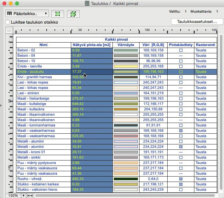Click the Näkyvä pinta-ala [m2] column header
Screen dimensions: 224x198
coord(92,45)
